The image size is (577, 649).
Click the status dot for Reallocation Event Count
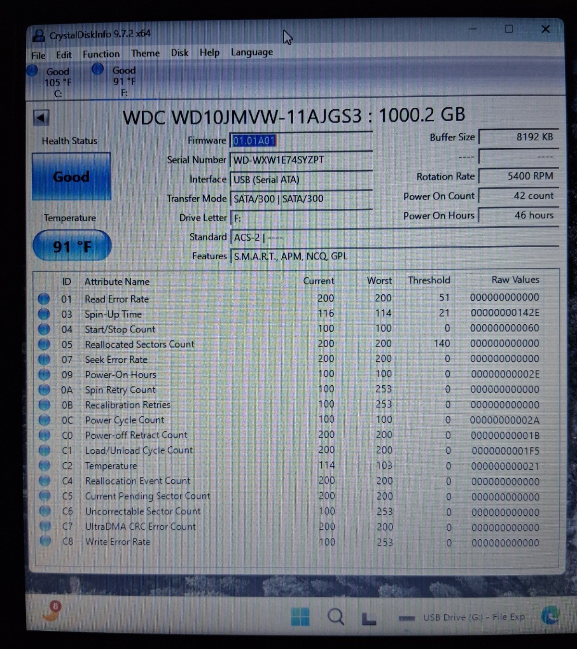(x=45, y=481)
